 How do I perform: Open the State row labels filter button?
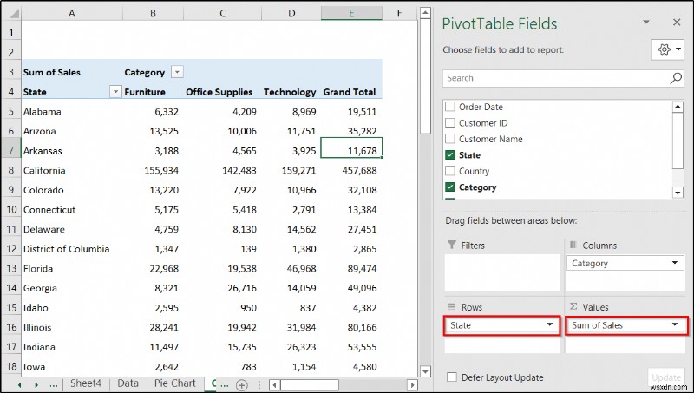point(115,92)
